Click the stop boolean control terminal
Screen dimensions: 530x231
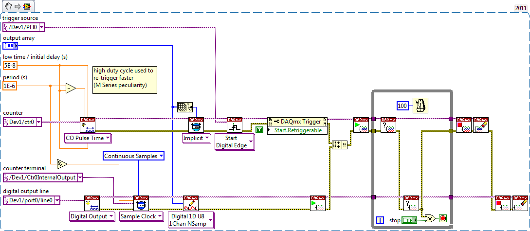pos(409,221)
